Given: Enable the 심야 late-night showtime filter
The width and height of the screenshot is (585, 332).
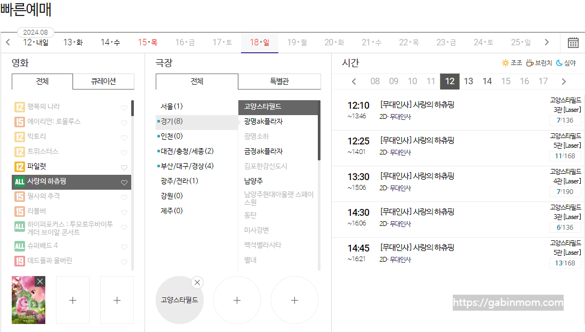Looking at the screenshot, I should tap(567, 63).
